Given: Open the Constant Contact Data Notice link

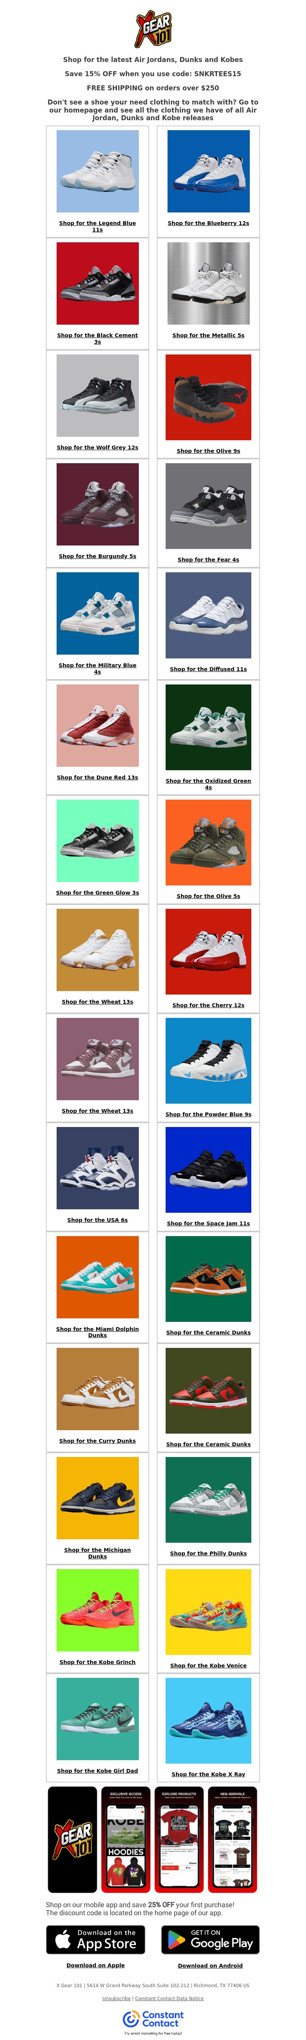Looking at the screenshot, I should (x=169, y=1999).
